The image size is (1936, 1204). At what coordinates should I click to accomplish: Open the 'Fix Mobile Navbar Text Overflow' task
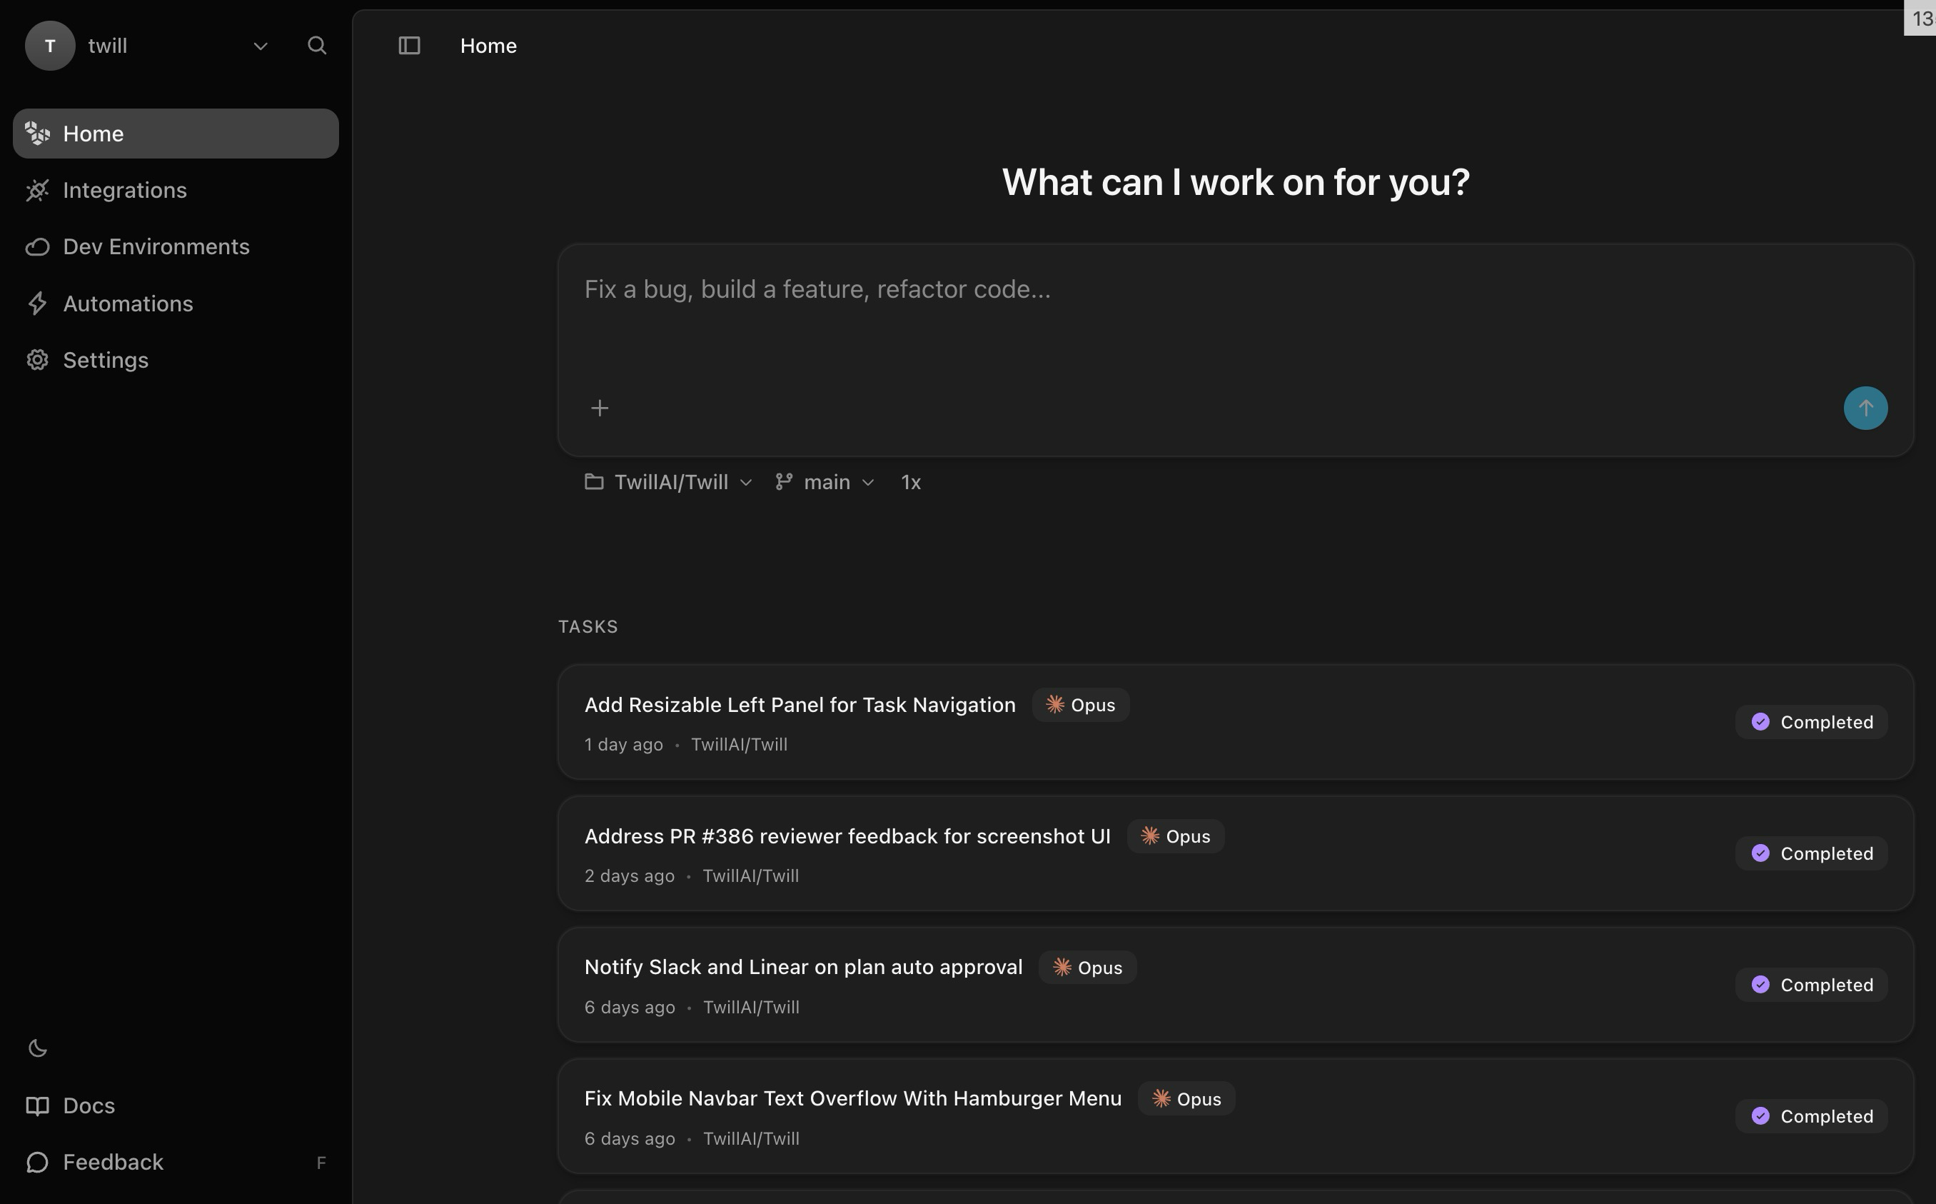click(x=852, y=1098)
